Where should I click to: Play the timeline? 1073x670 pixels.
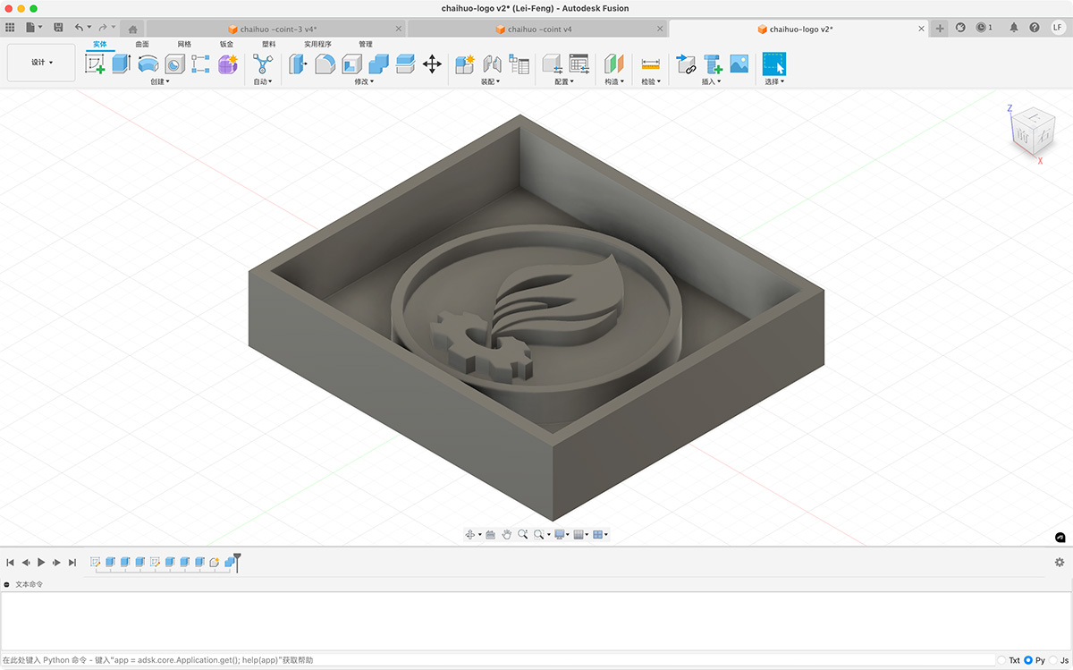pyautogui.click(x=41, y=563)
